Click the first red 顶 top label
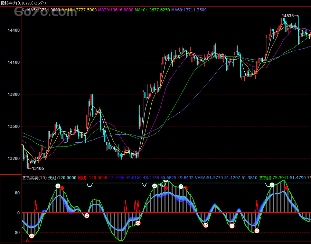This screenshot has width=311, height=244. tap(62, 188)
